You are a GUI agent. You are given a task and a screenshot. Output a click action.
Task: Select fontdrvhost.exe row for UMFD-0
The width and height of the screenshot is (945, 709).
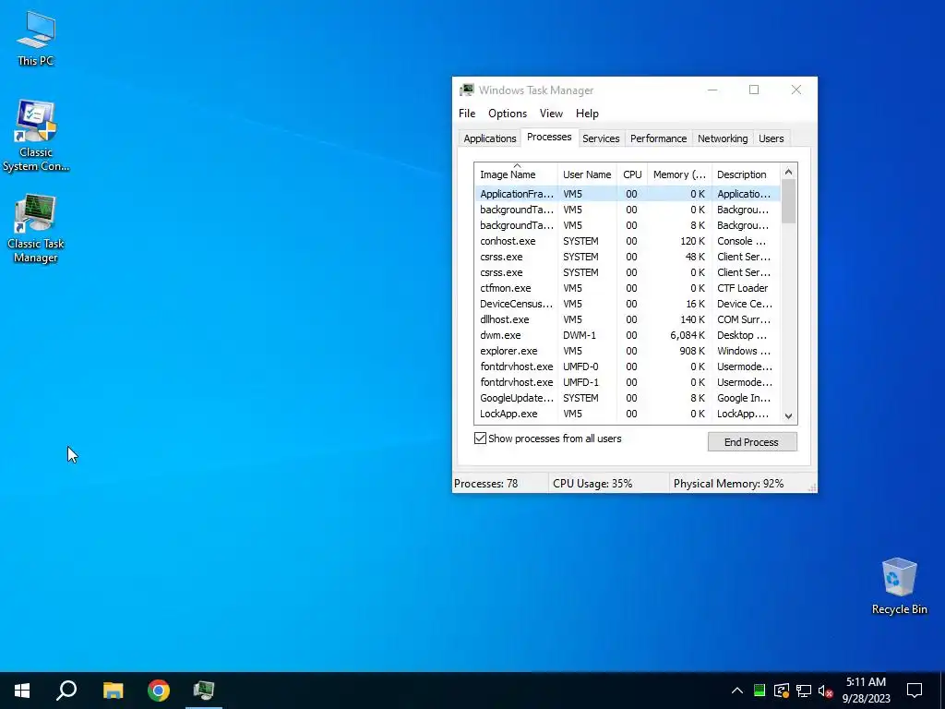tap(627, 366)
